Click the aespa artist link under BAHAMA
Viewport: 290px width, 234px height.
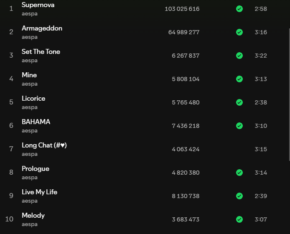30,131
